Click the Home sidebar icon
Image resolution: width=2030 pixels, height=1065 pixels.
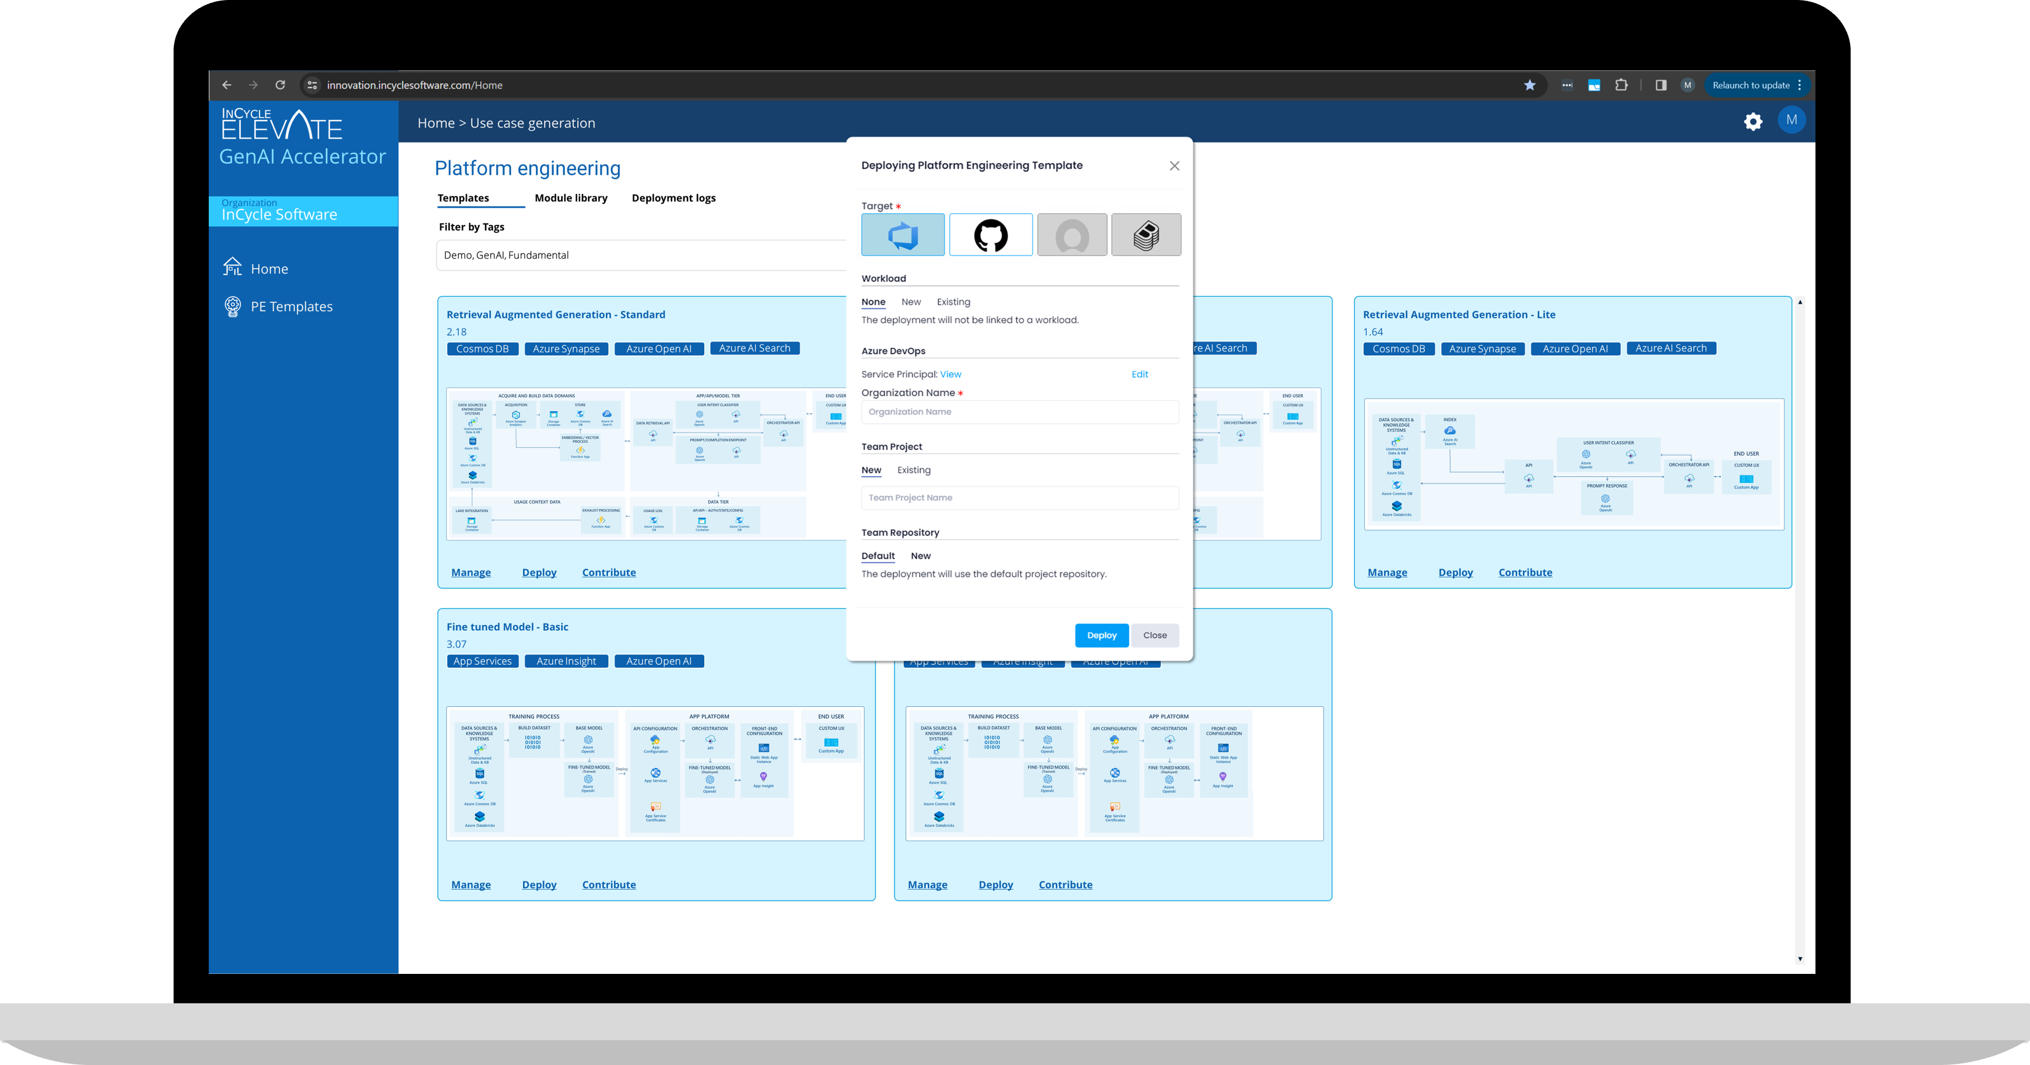(x=232, y=268)
